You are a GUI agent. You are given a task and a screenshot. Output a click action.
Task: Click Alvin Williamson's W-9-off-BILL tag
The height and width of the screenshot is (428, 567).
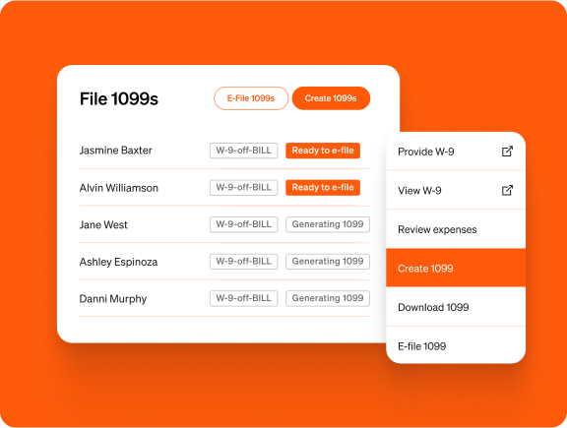tap(244, 187)
